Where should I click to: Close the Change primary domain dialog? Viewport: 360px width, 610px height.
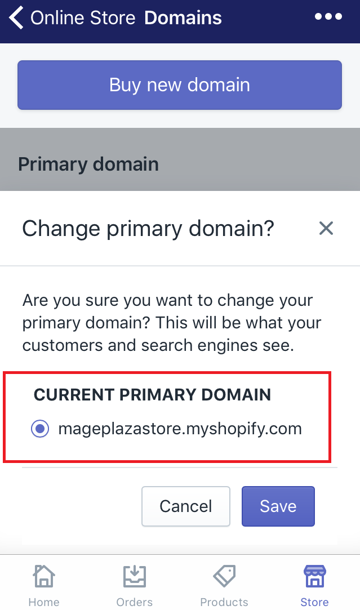[326, 229]
